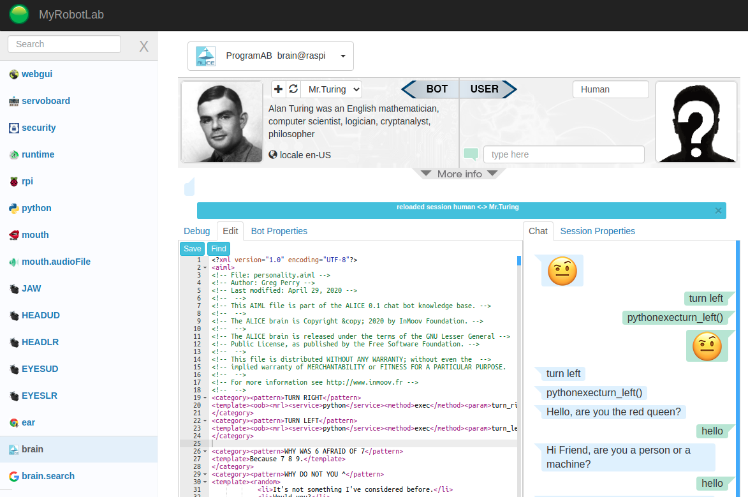Viewport: 748px width, 497px height.
Task: Click the unknown user silhouette avatar
Action: (x=696, y=122)
